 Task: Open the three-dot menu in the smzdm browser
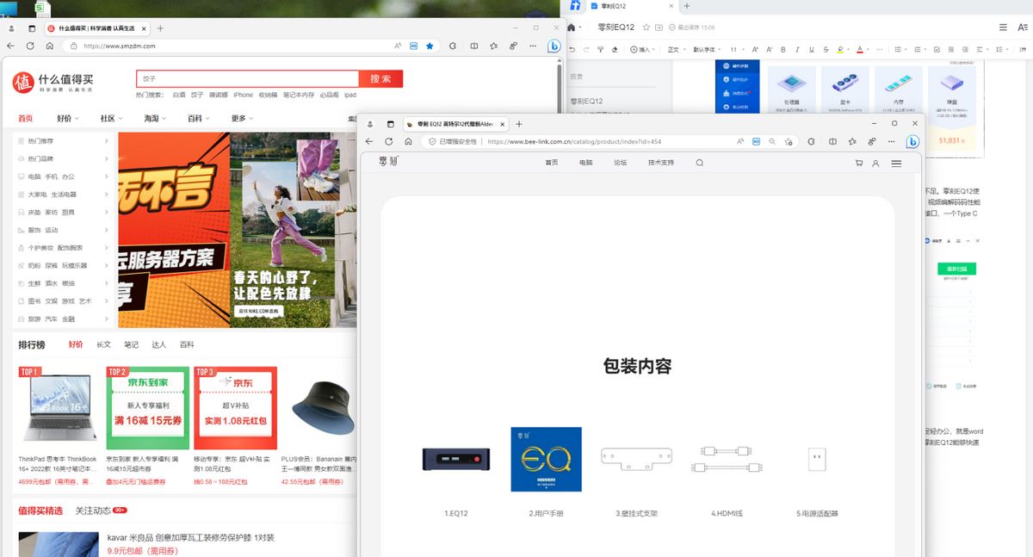point(533,46)
